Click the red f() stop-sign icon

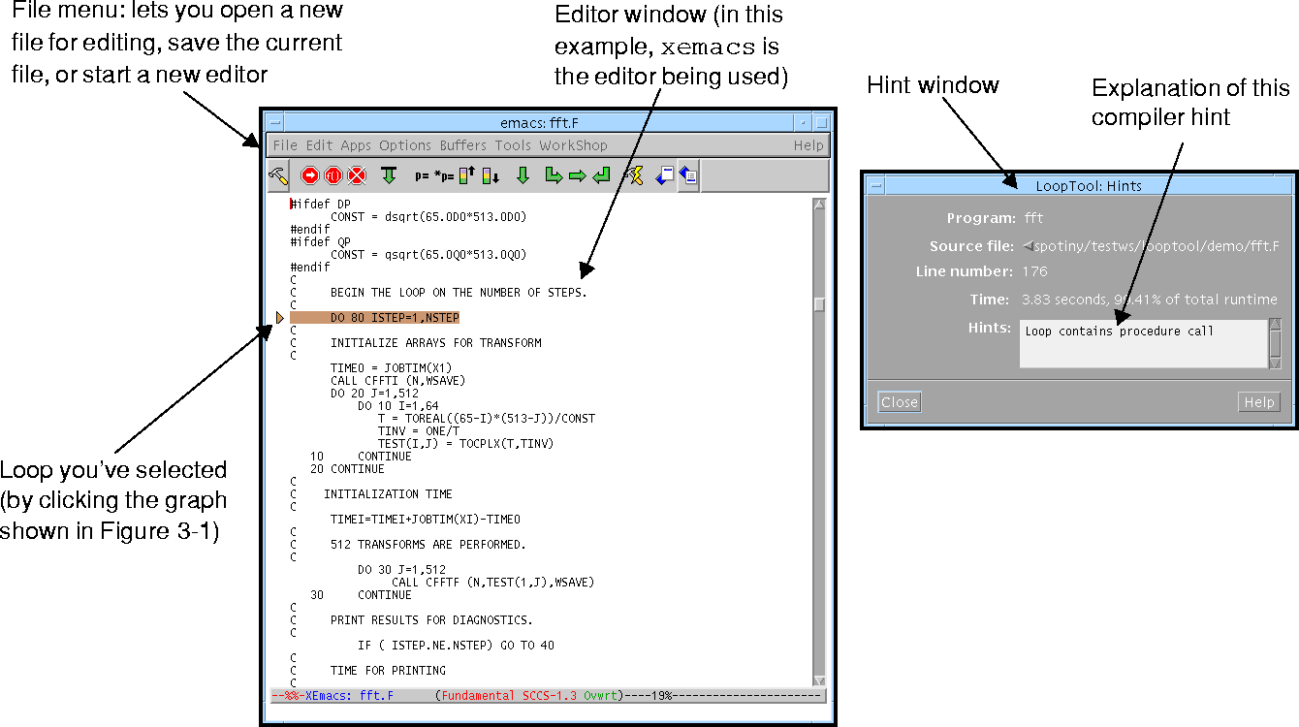click(333, 175)
